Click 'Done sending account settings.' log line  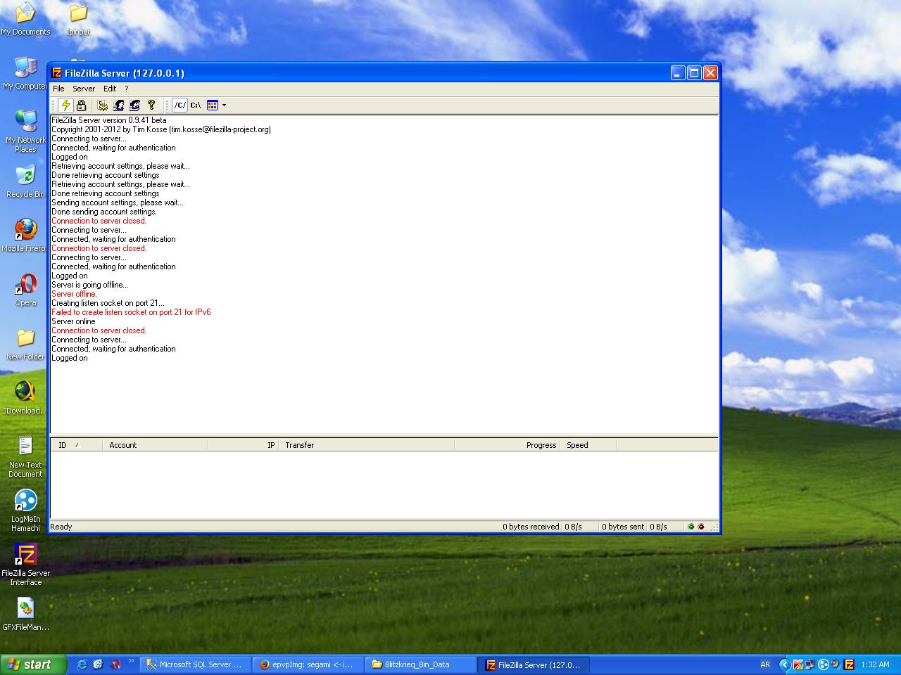(x=104, y=212)
